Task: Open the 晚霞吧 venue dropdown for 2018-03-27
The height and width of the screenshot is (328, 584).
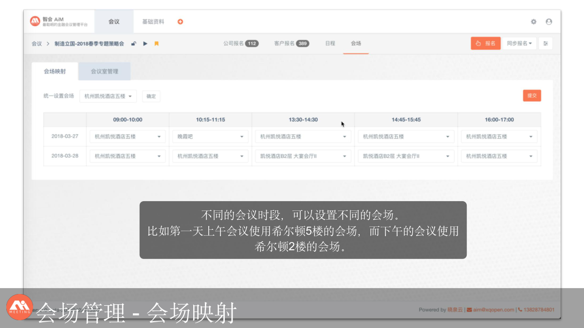Action: coord(210,137)
